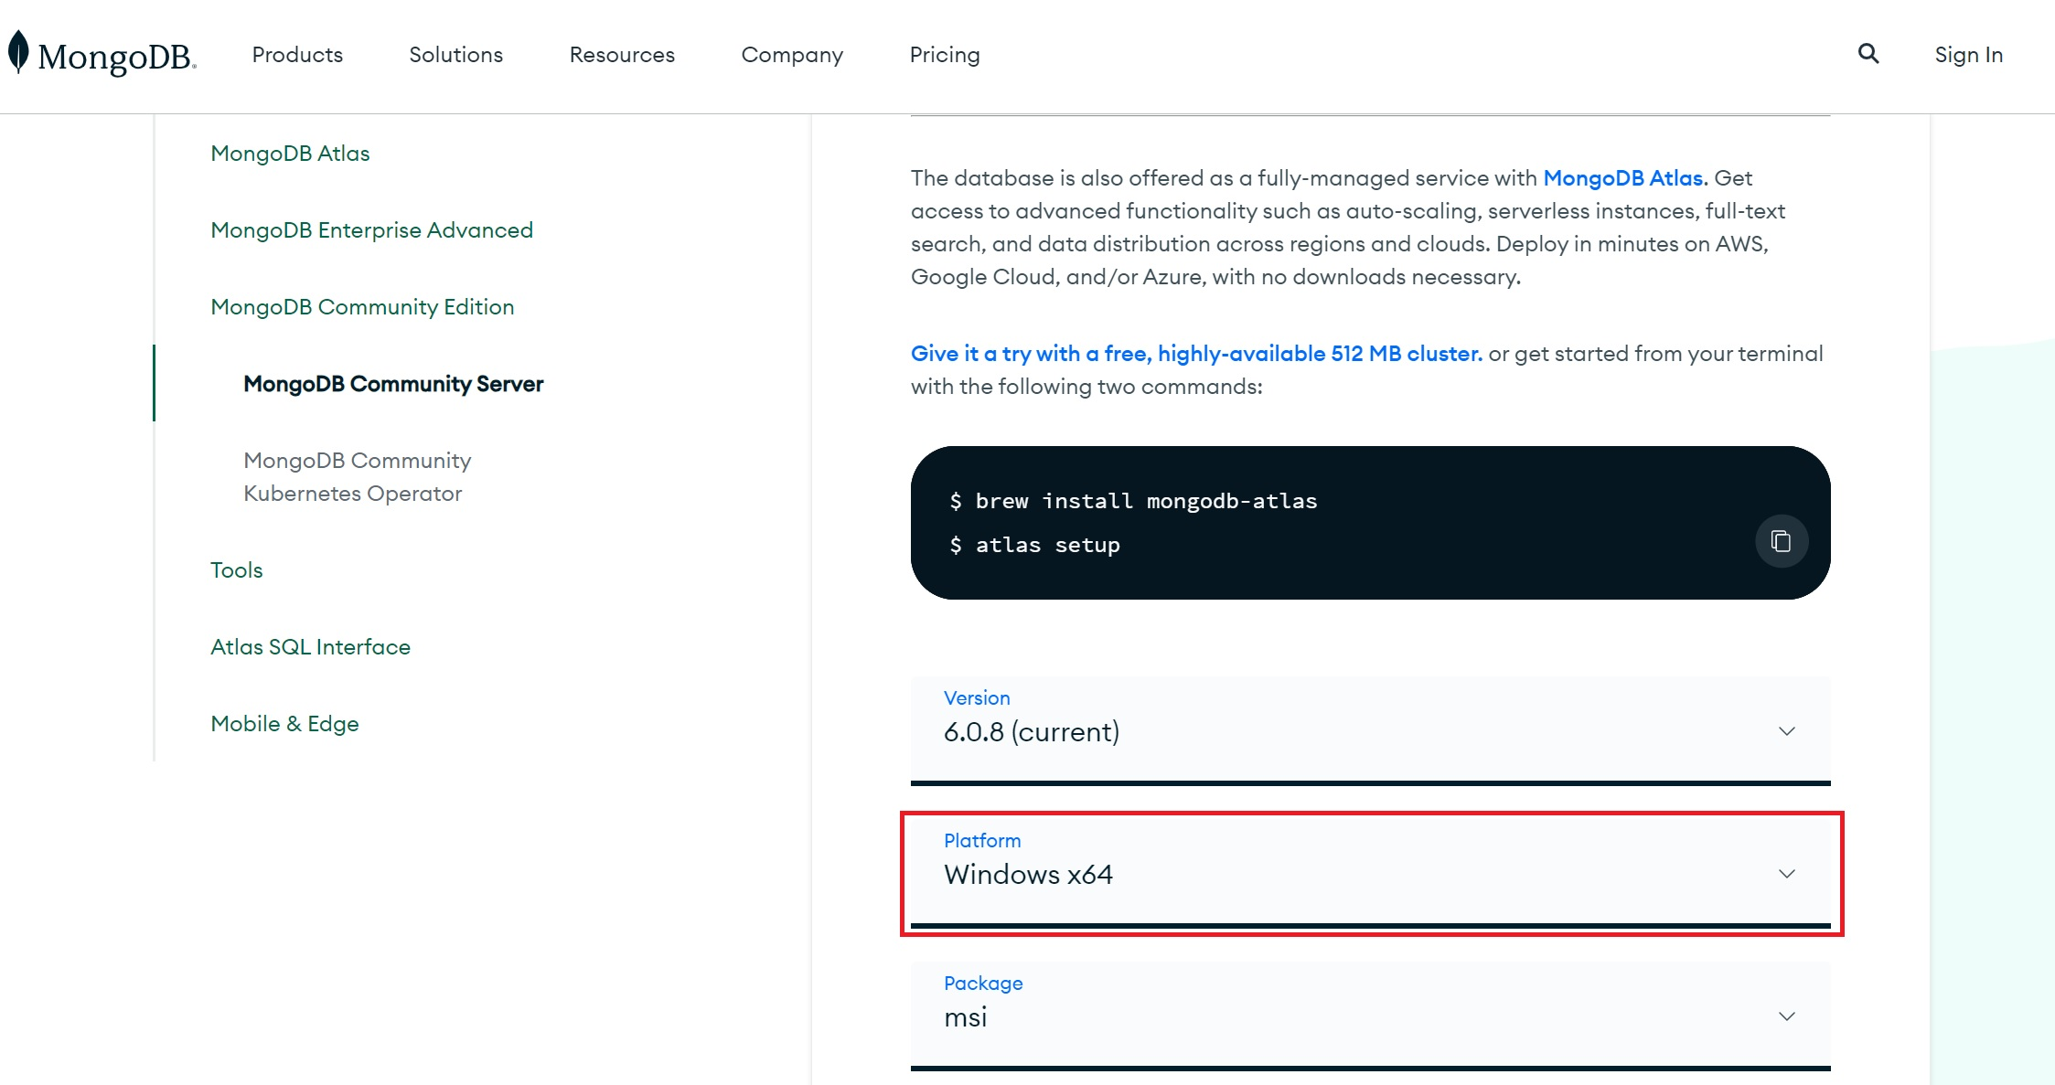The height and width of the screenshot is (1085, 2055).
Task: Collapse MongoDB Community Edition sidebar section
Action: (362, 307)
